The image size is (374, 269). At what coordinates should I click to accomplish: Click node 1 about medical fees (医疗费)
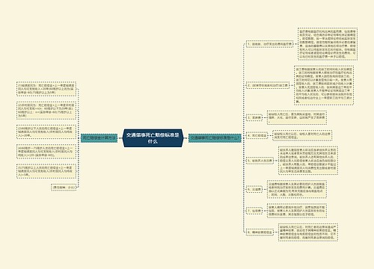point(269,44)
